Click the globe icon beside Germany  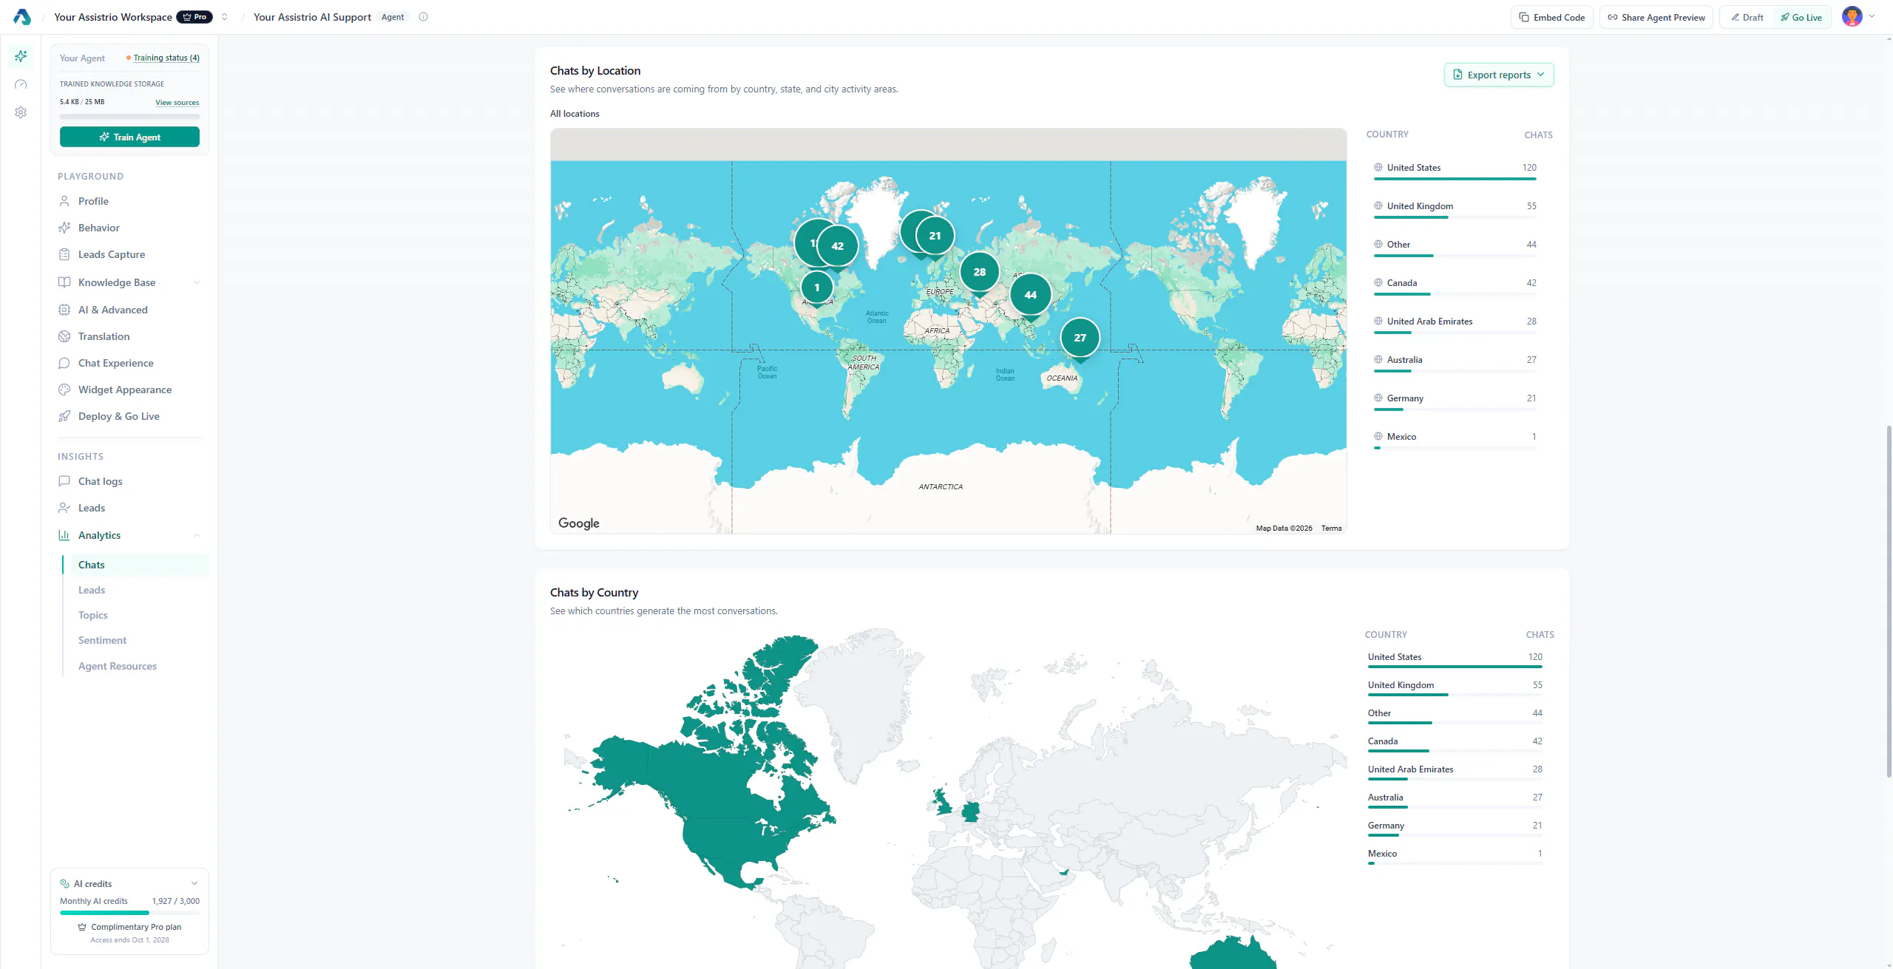point(1378,398)
